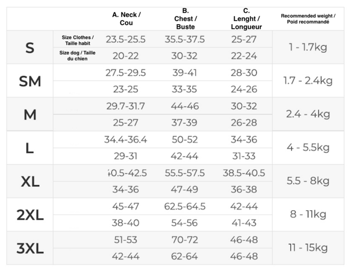351x271 pixels.
Task: Click the 3XL size row label
Action: pyautogui.click(x=30, y=248)
